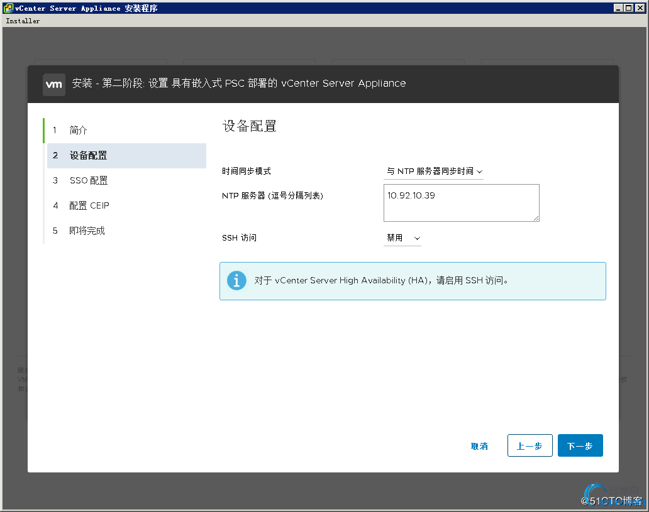Click the VMware vm logo icon
Screen dimensions: 649x512
[54, 84]
